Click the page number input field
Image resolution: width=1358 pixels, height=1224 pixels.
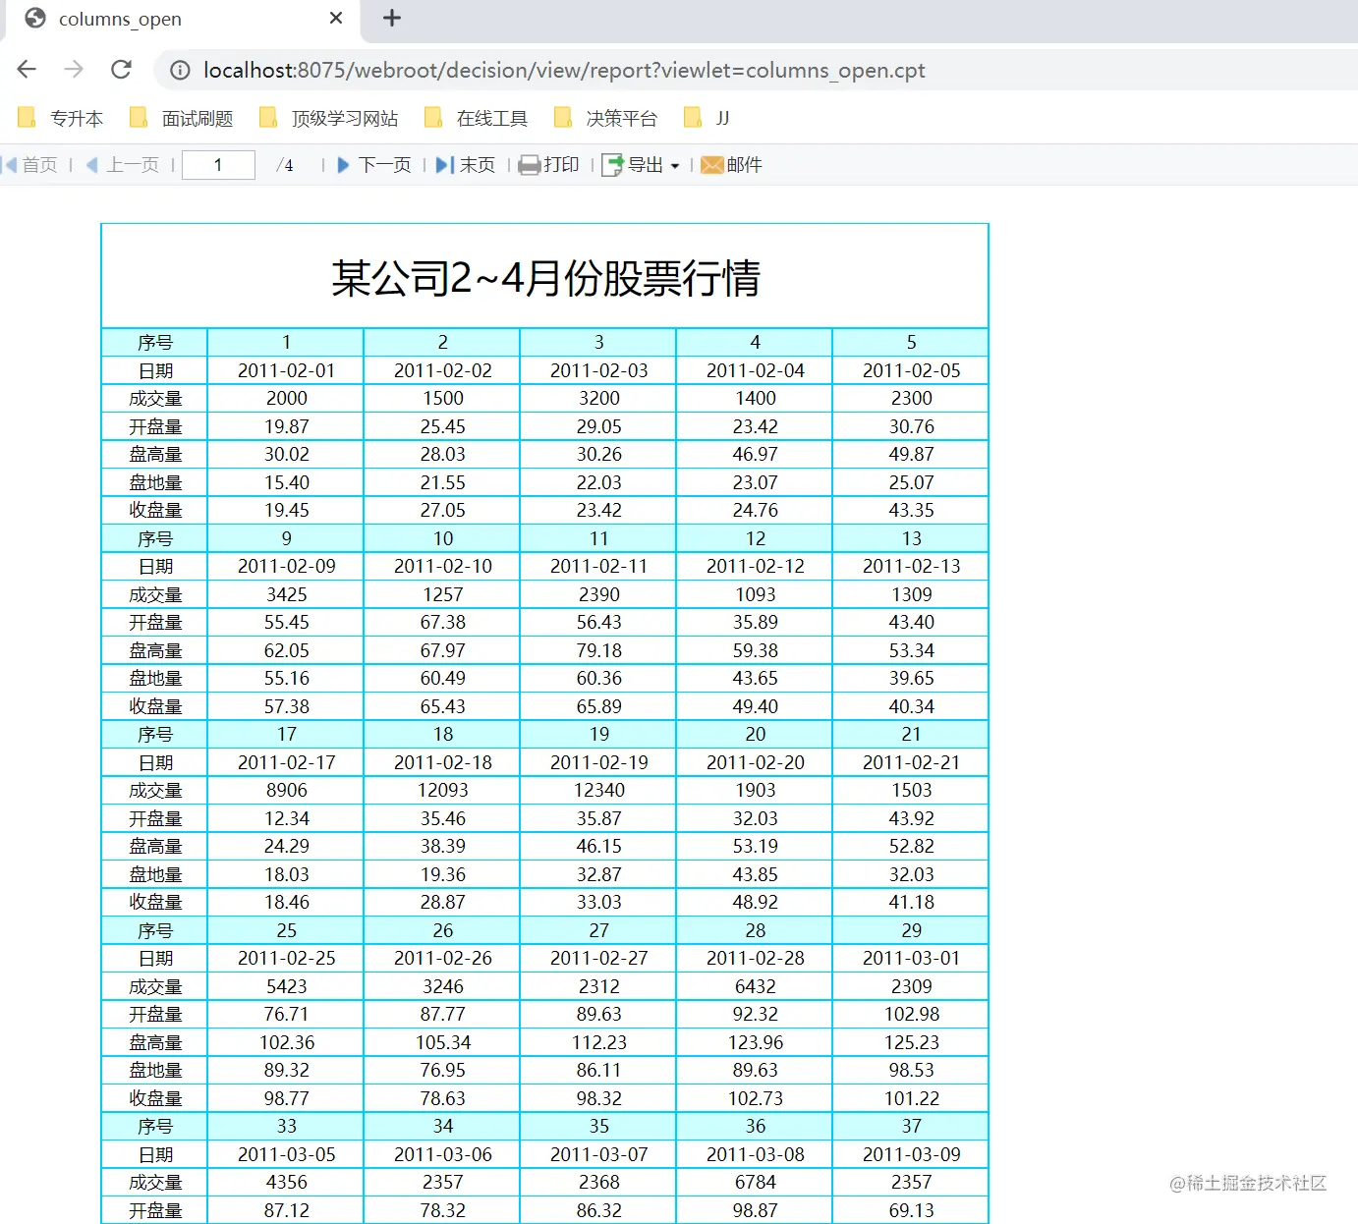(x=218, y=165)
